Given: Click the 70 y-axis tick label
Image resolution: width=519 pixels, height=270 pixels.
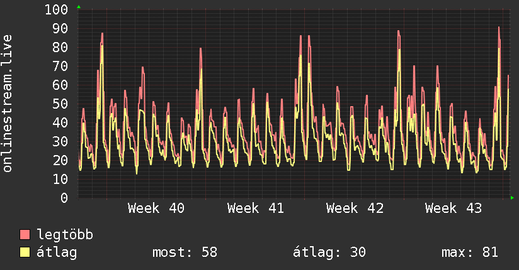Looking at the screenshot, I should click(60, 66).
